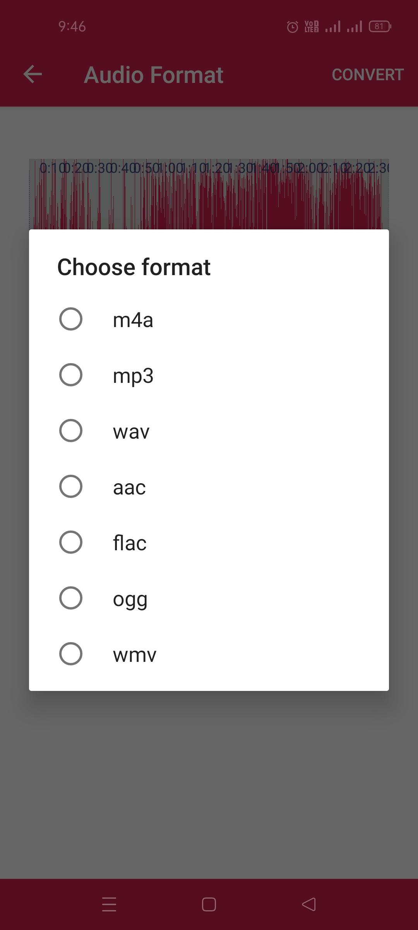
Task: Tap the Choose format dialog heading
Action: click(x=134, y=267)
